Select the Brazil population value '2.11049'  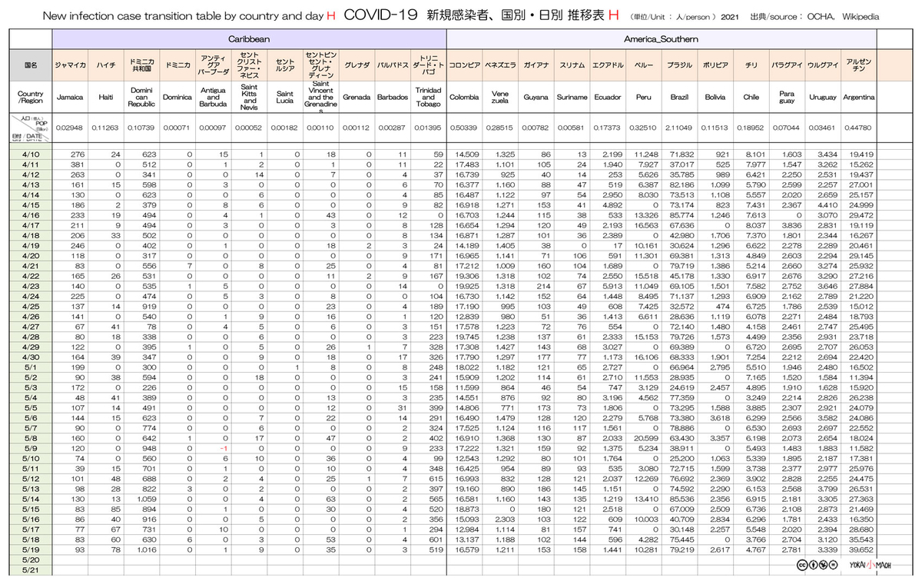(679, 127)
